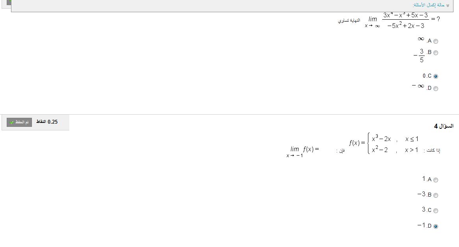Click the −∞ answer text of option D
This screenshot has height=247, width=459.
pos(418,86)
